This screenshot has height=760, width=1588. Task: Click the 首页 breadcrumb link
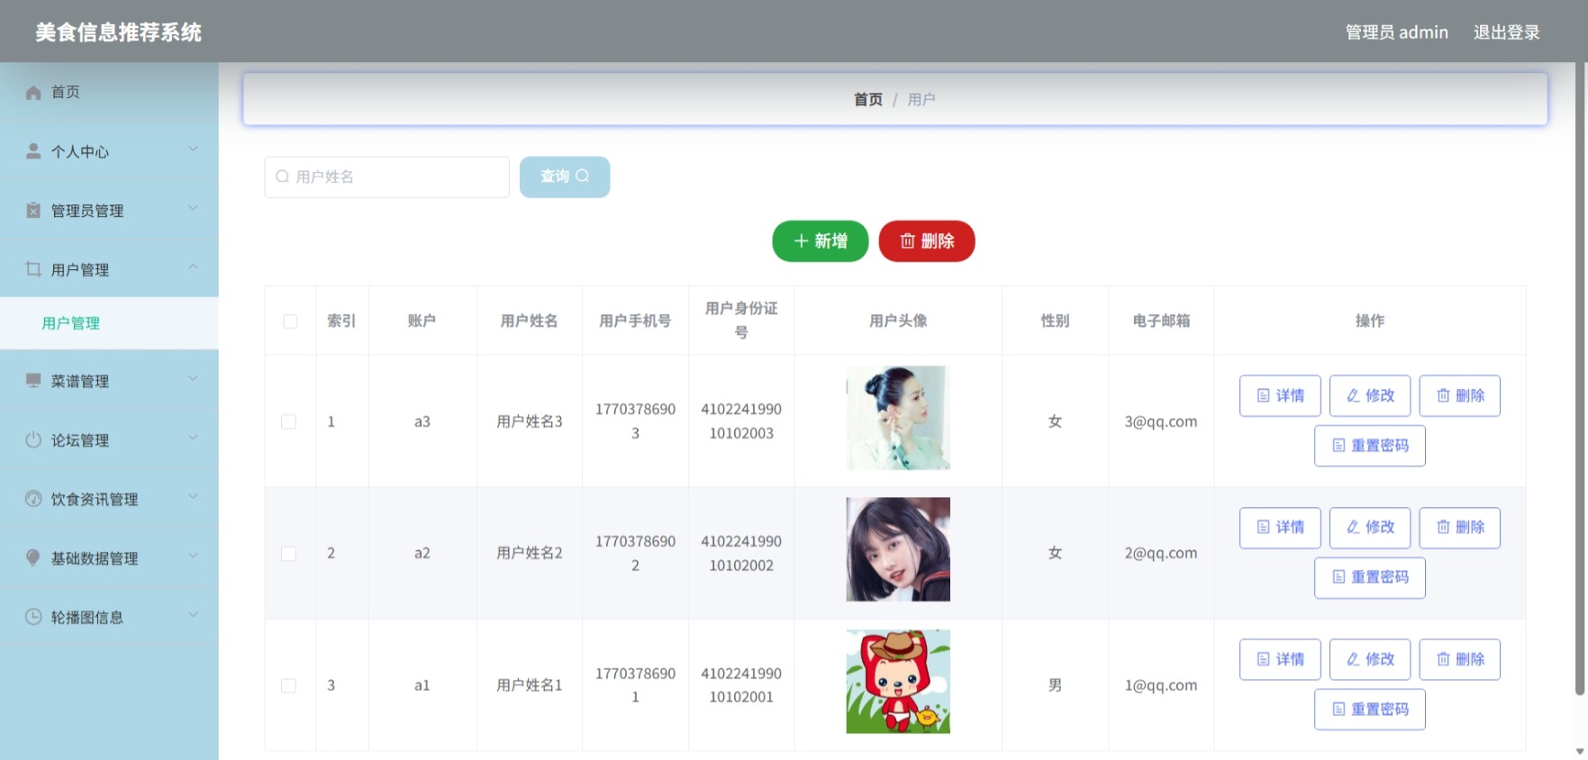868,99
